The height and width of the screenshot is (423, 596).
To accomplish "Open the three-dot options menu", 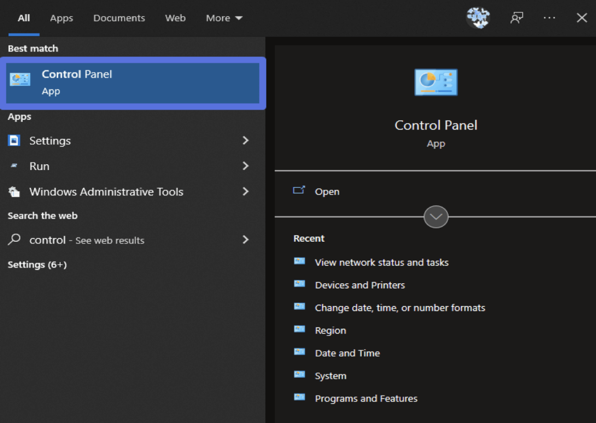I will [x=549, y=18].
